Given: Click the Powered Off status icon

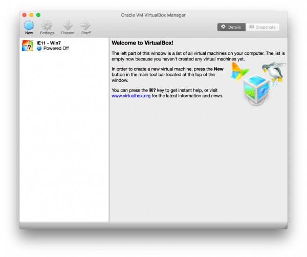Looking at the screenshot, I should click(x=39, y=48).
